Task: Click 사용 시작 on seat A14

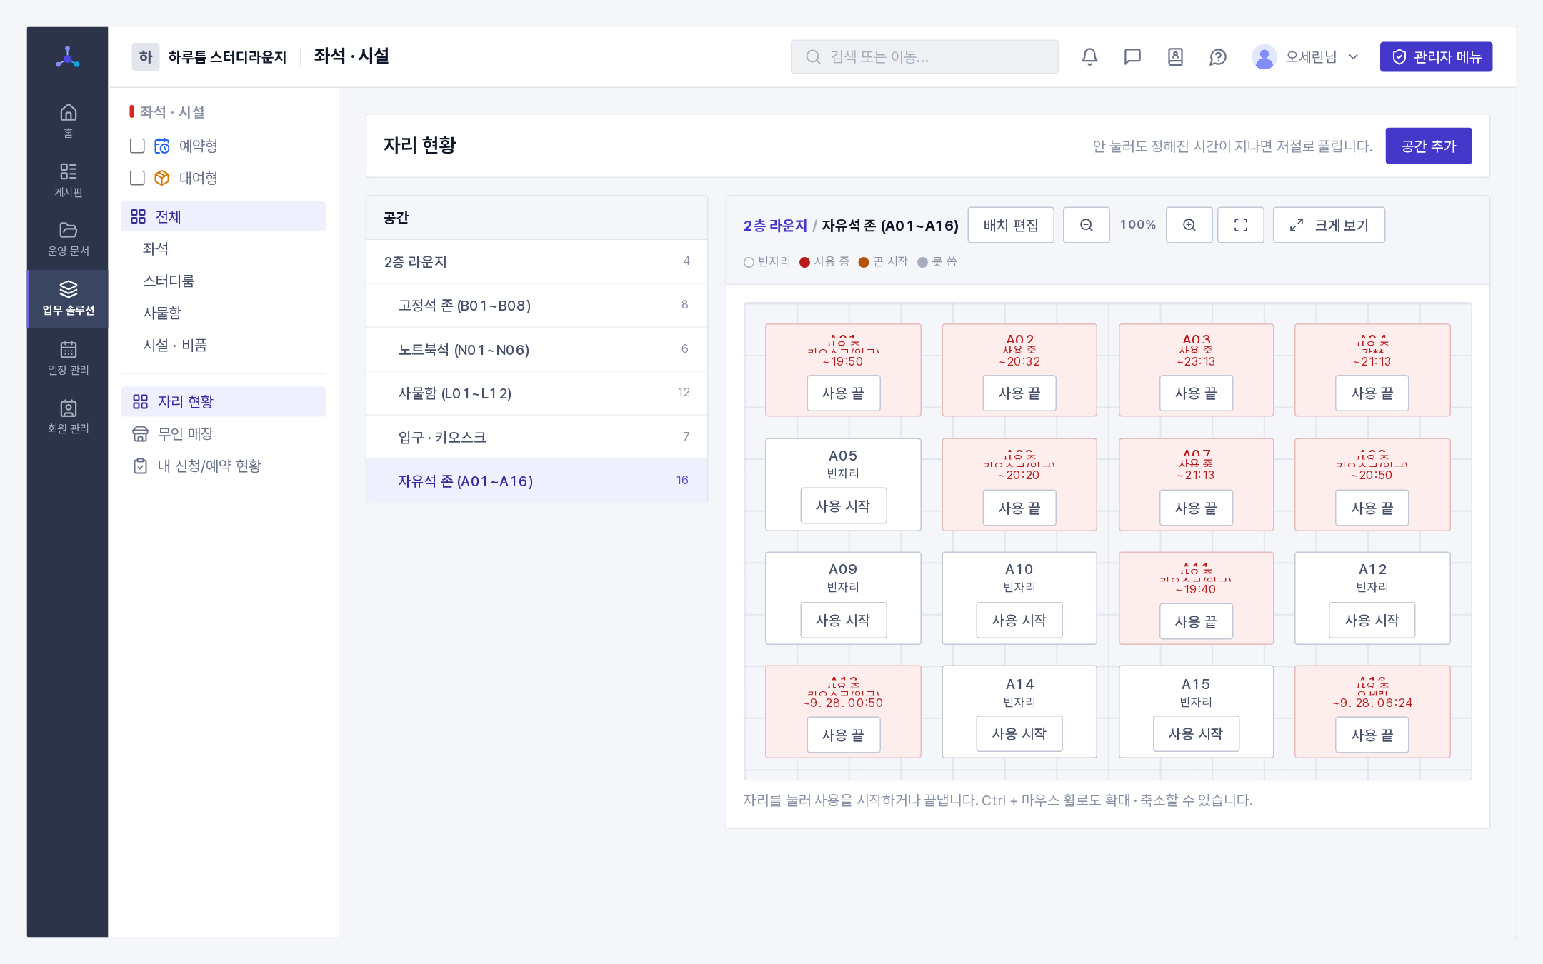Action: [1019, 733]
